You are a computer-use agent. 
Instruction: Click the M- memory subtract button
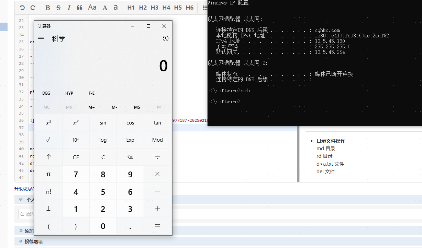[x=114, y=107]
